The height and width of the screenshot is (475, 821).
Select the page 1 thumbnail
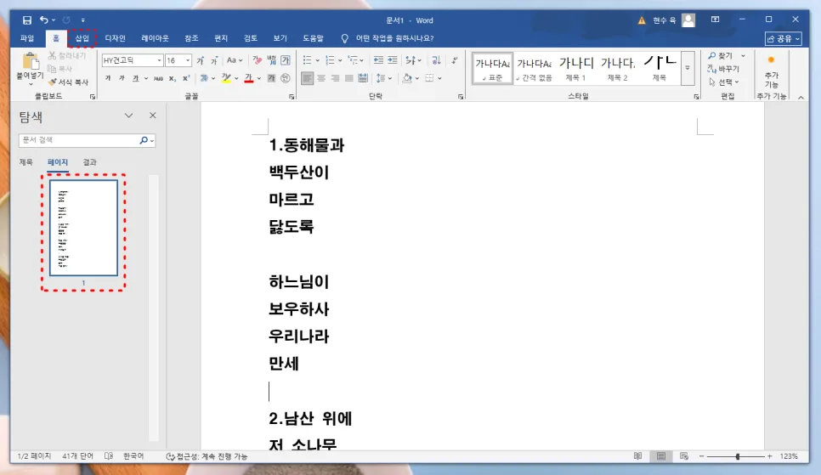click(84, 228)
